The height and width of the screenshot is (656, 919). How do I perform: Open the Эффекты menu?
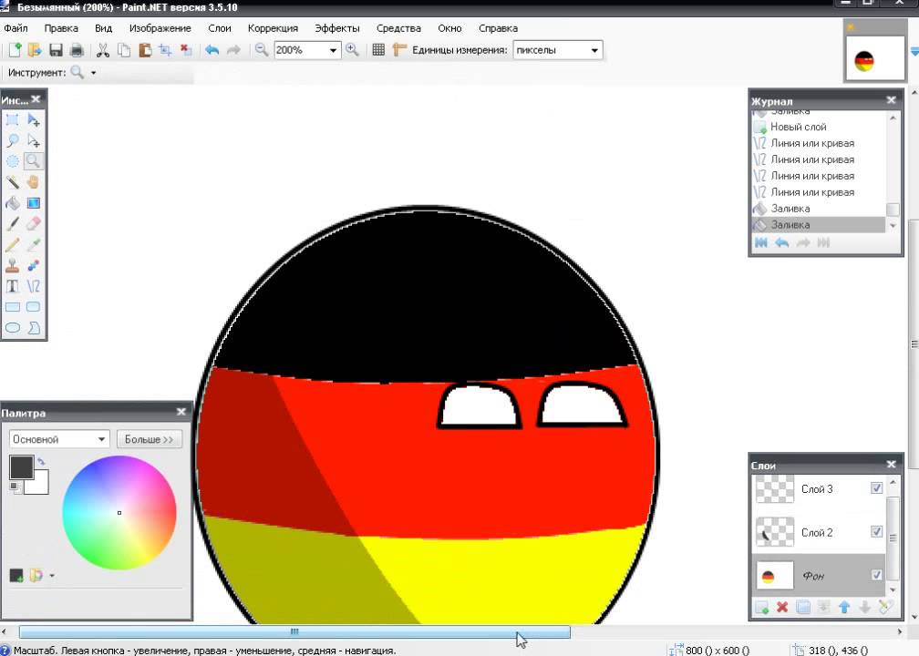click(337, 28)
